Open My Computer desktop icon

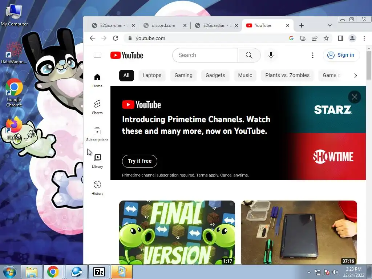pos(14,15)
